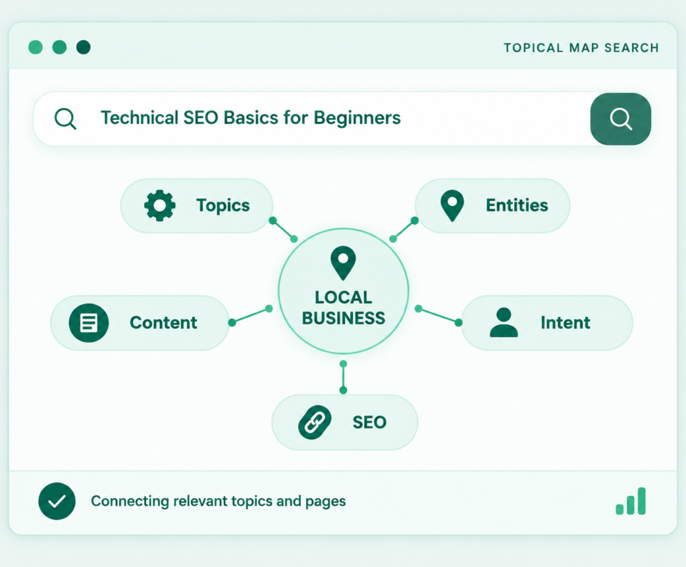Click the first light green window dot
Viewport: 686px width, 567px height.
tap(36, 47)
